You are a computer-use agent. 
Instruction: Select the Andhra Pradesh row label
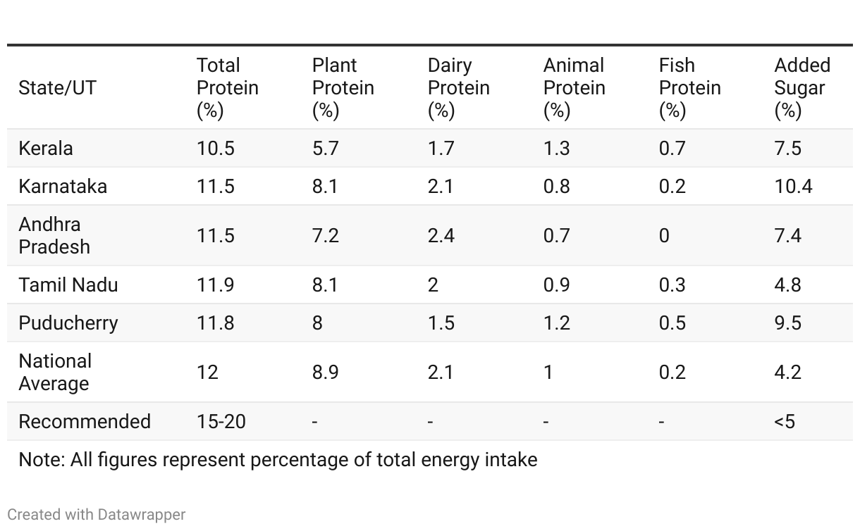pyautogui.click(x=54, y=235)
